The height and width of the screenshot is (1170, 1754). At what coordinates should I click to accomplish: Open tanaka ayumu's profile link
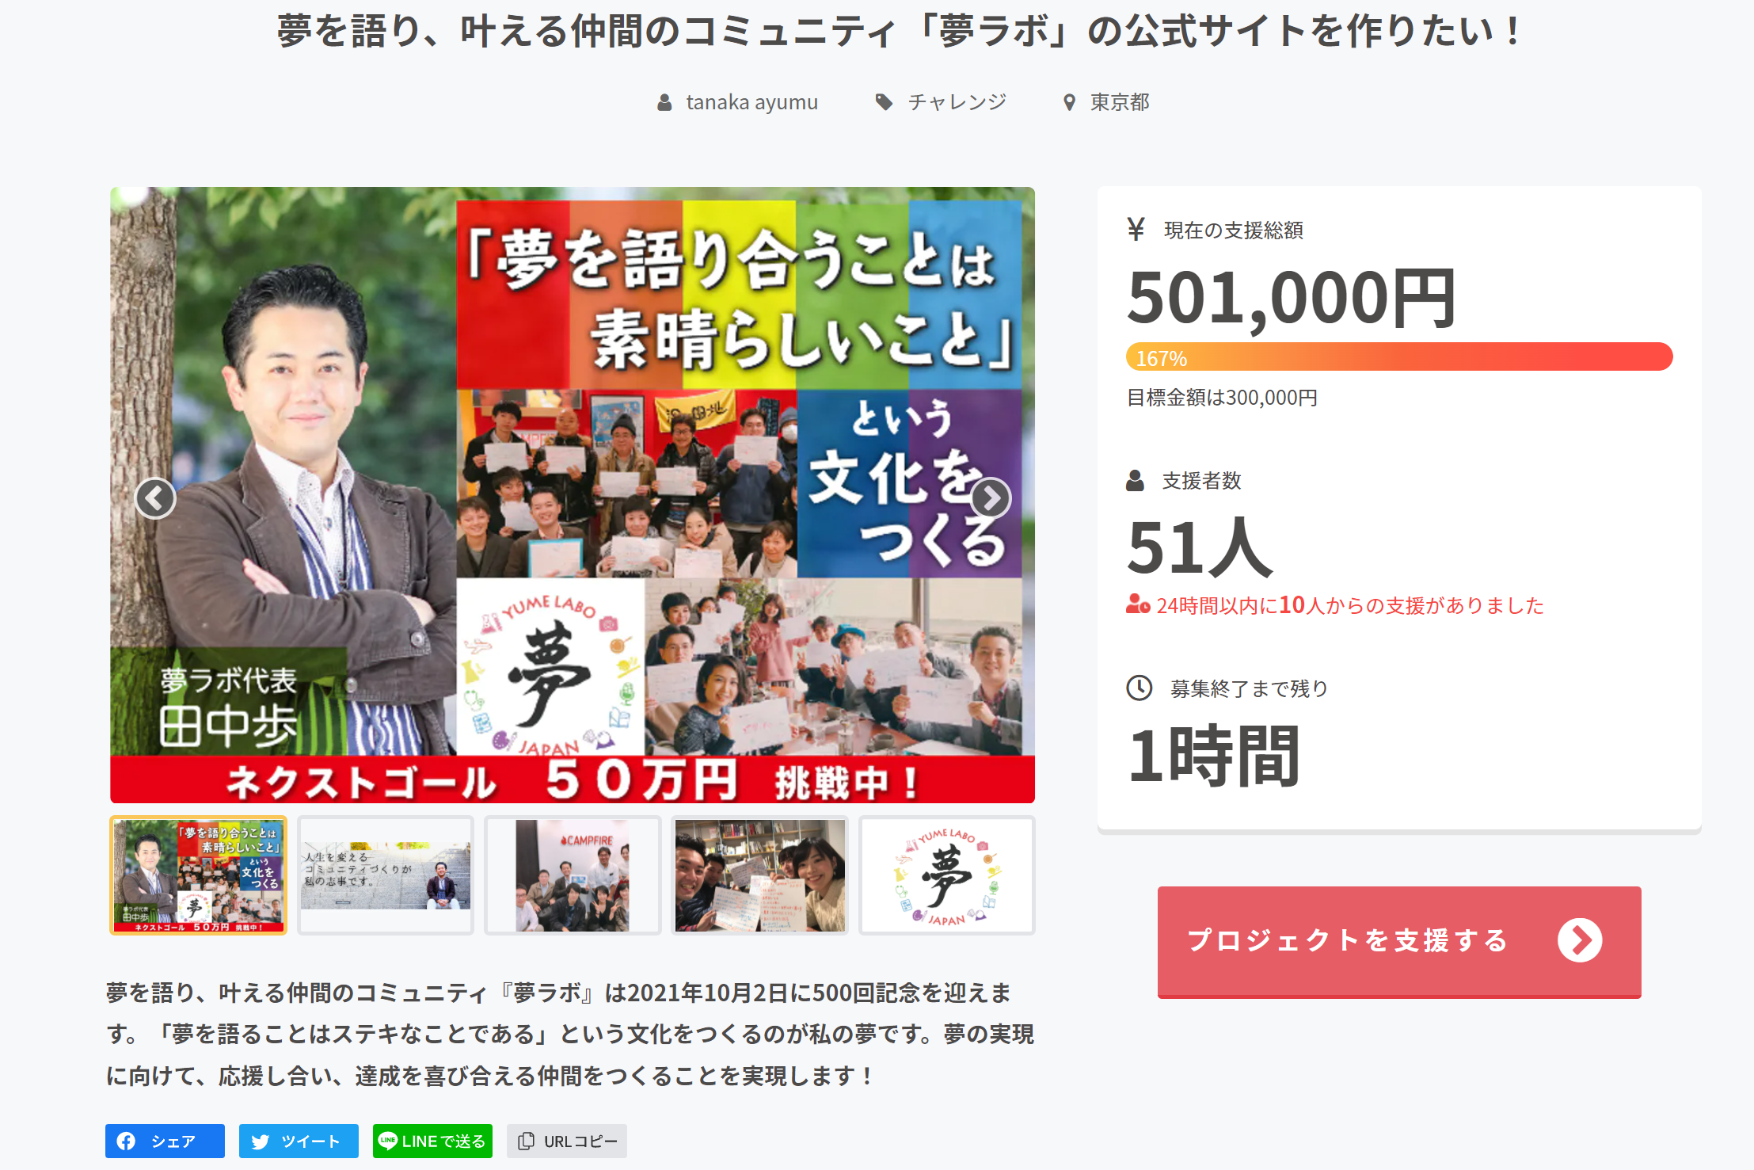click(x=751, y=102)
